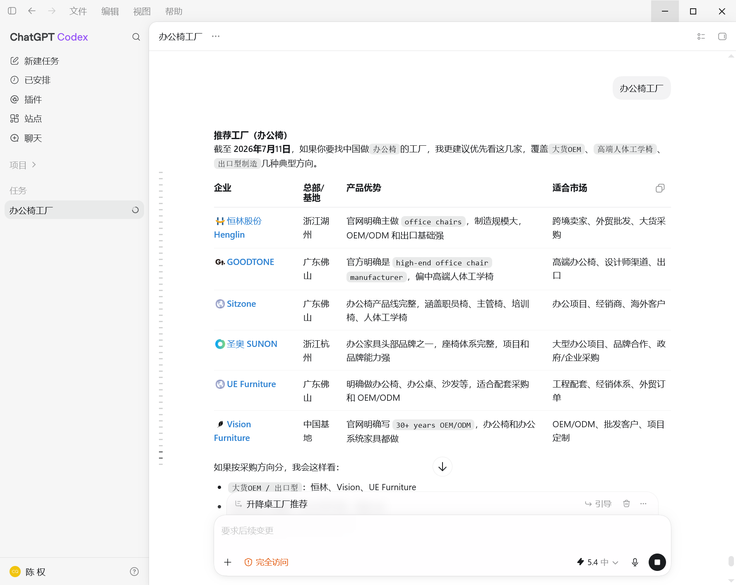Screen dimensions: 736x585
Task: Click the 高端人体工学椅 tag
Action: point(625,149)
